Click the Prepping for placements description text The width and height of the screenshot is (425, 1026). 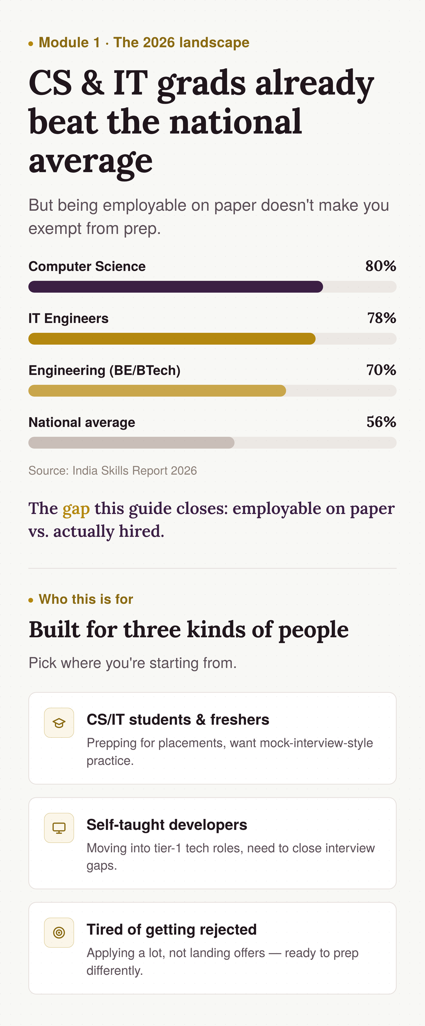(x=229, y=751)
